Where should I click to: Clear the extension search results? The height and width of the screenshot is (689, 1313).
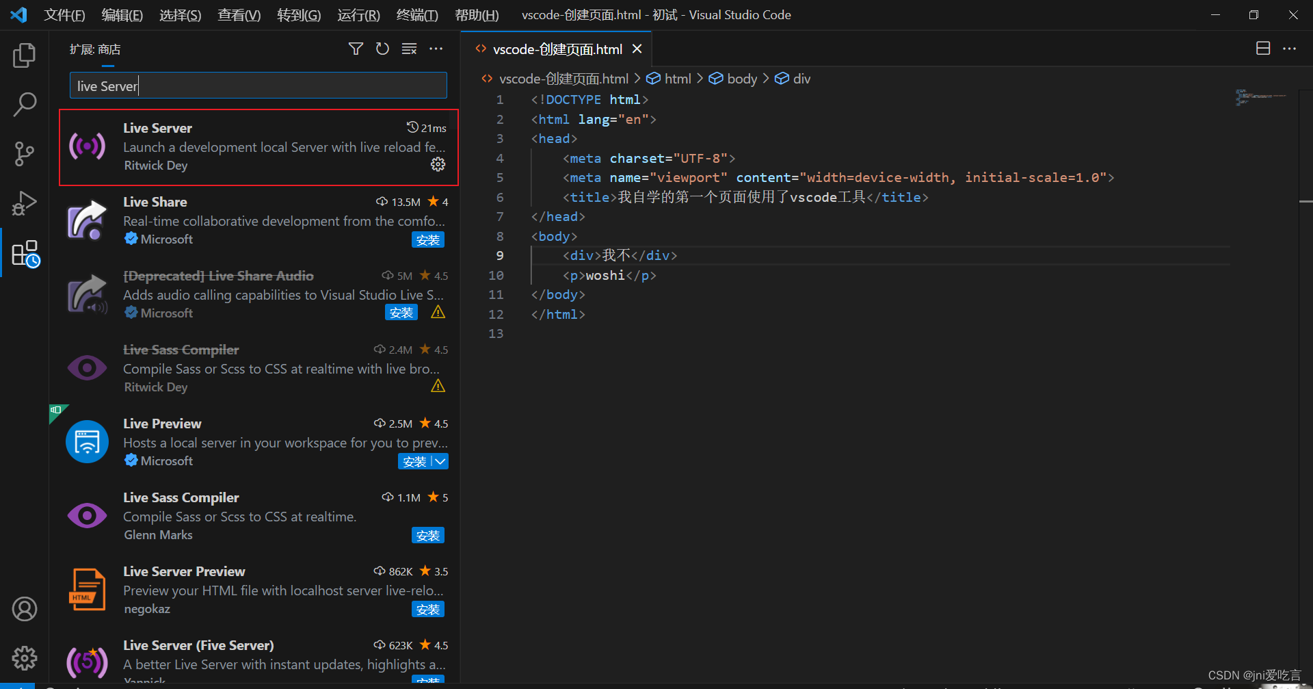tap(409, 49)
